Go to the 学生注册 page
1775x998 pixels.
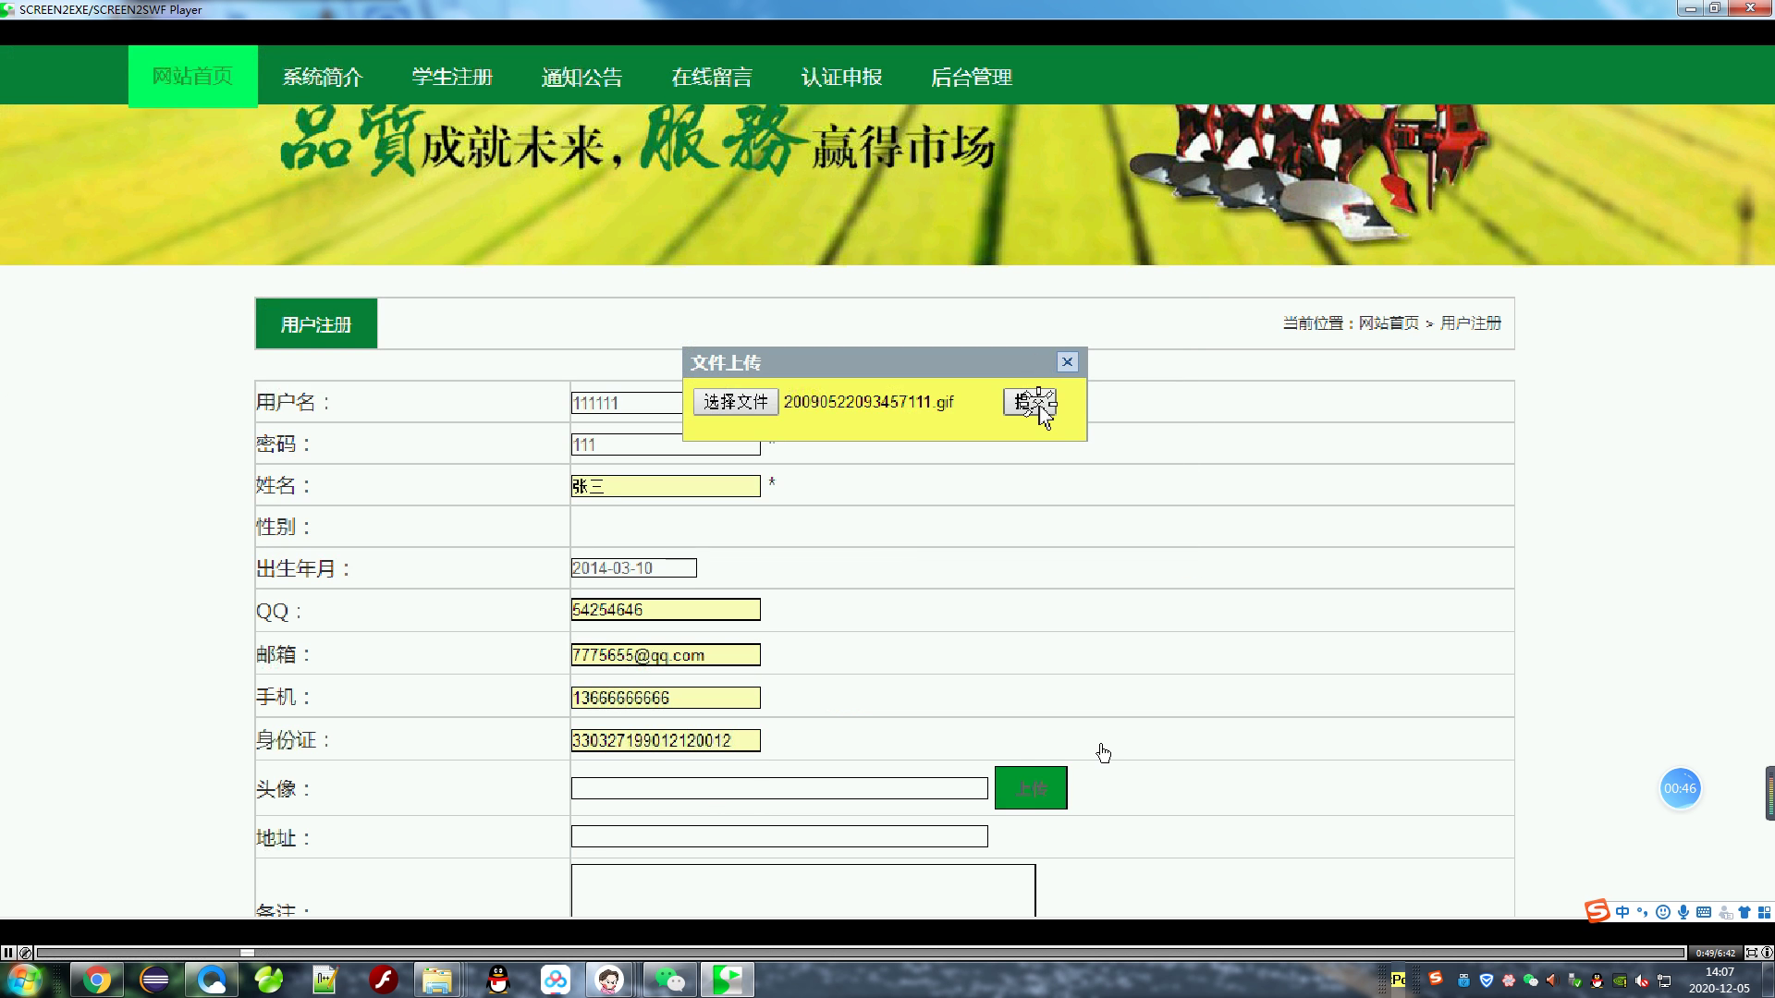452,78
